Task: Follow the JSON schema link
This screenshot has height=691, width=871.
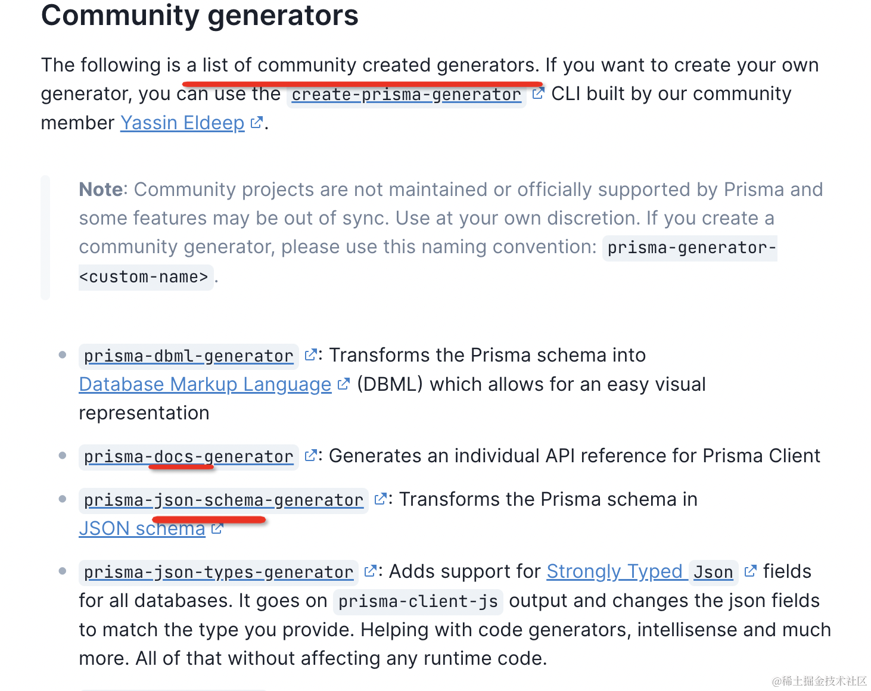Action: [142, 528]
